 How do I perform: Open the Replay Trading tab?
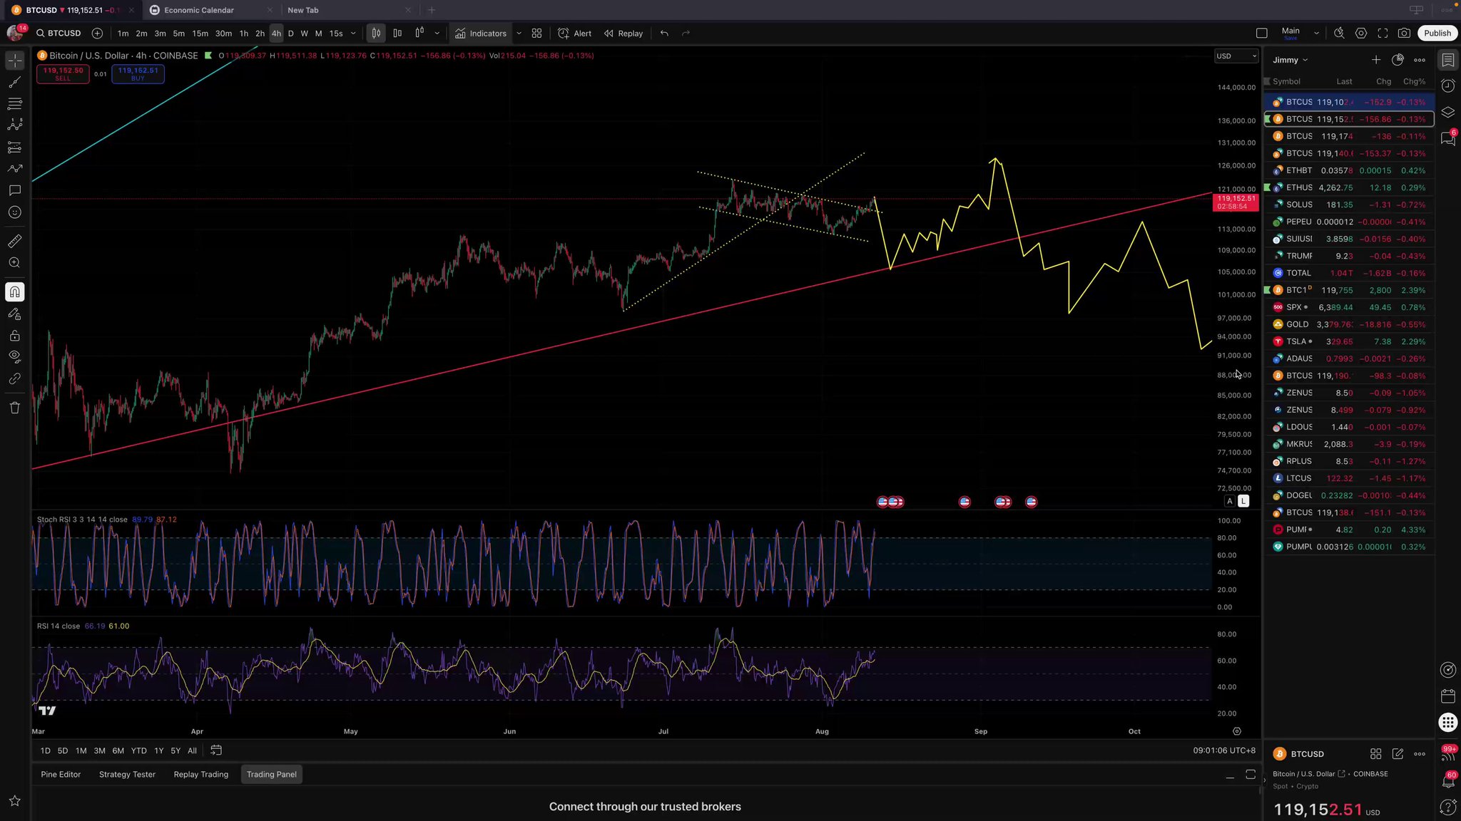(201, 775)
